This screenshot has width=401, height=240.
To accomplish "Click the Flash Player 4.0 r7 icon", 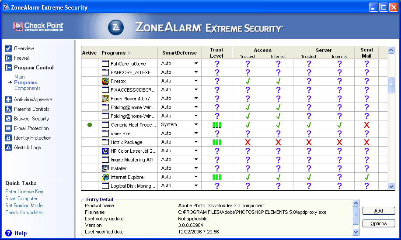I will pyautogui.click(x=105, y=99).
